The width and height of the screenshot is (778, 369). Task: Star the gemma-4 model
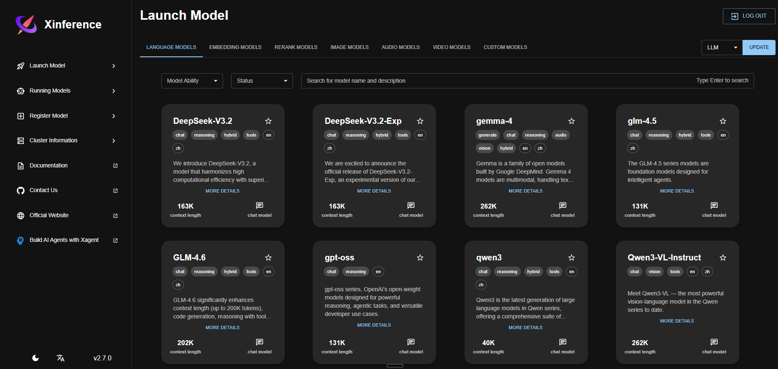(571, 121)
